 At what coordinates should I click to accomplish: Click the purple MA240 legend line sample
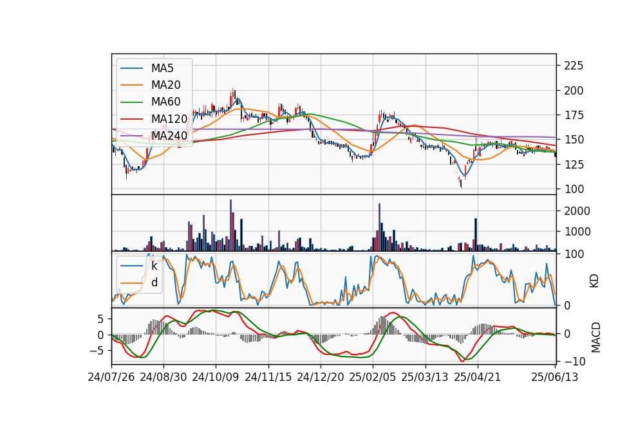click(x=131, y=136)
